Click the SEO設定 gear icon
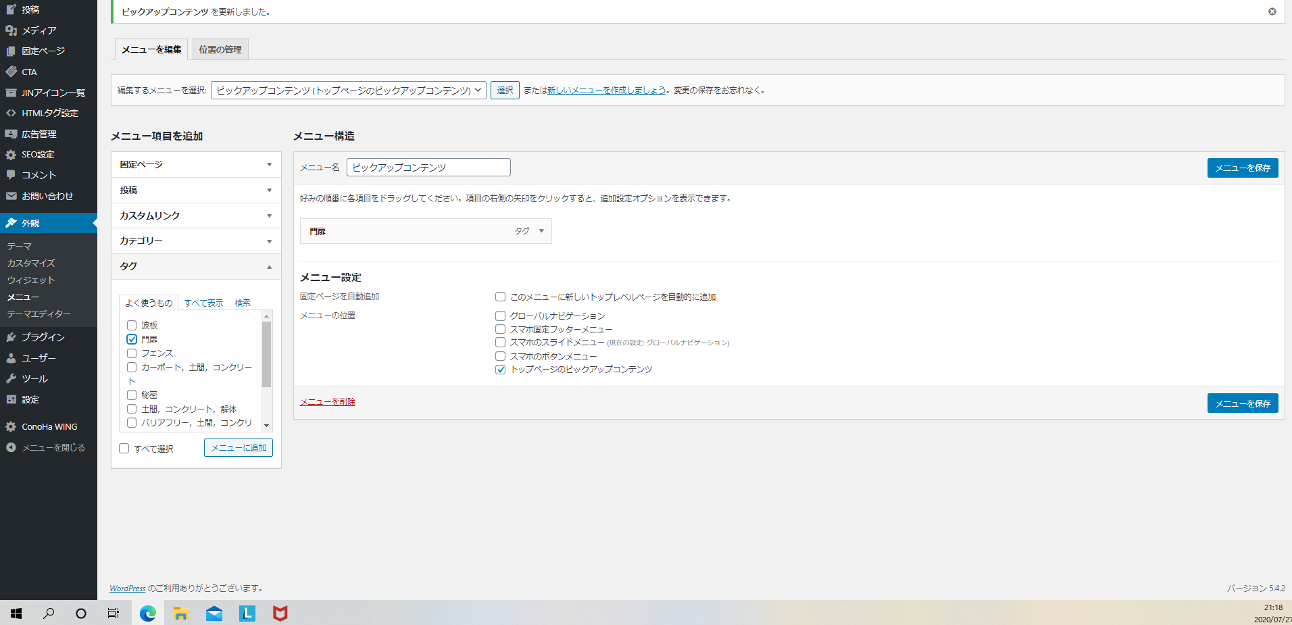This screenshot has height=625, width=1292. click(x=11, y=155)
